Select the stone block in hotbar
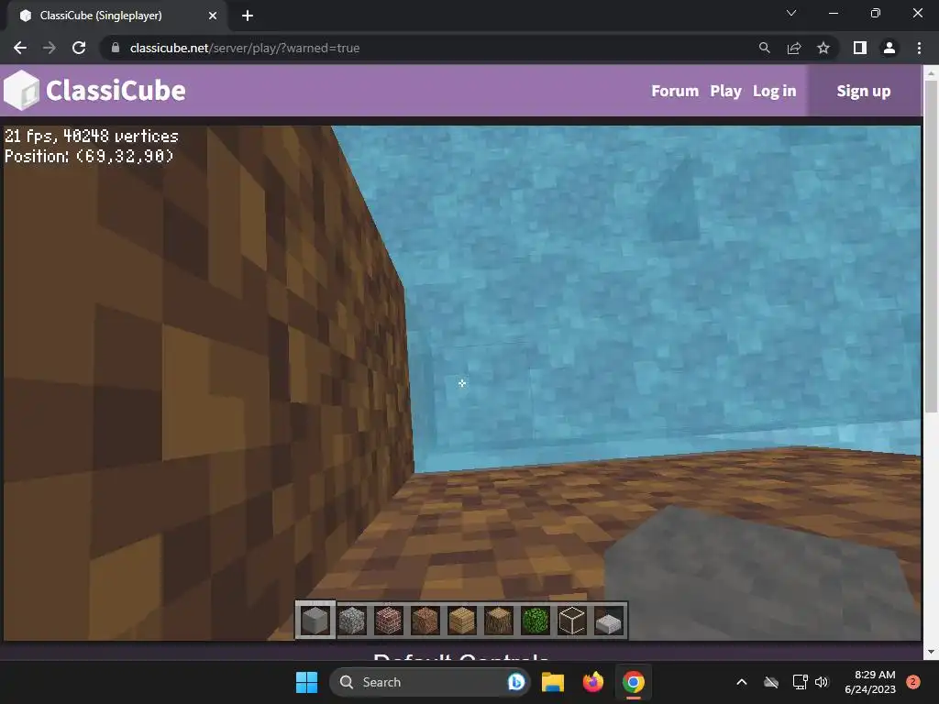 (x=315, y=621)
